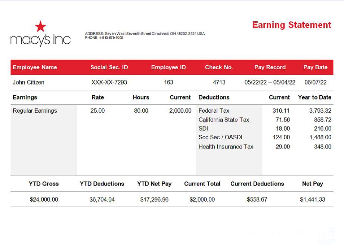
Task: Select the Social Sec. ID header
Action: 109,67
